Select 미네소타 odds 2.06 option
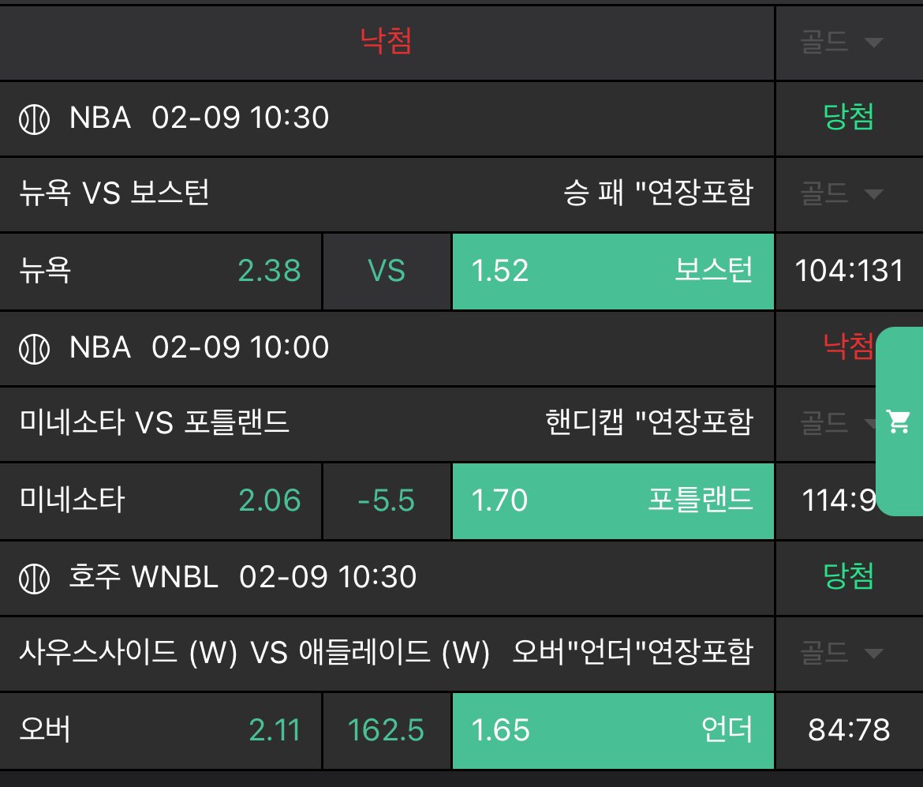Screen dimensions: 923x787 point(161,501)
